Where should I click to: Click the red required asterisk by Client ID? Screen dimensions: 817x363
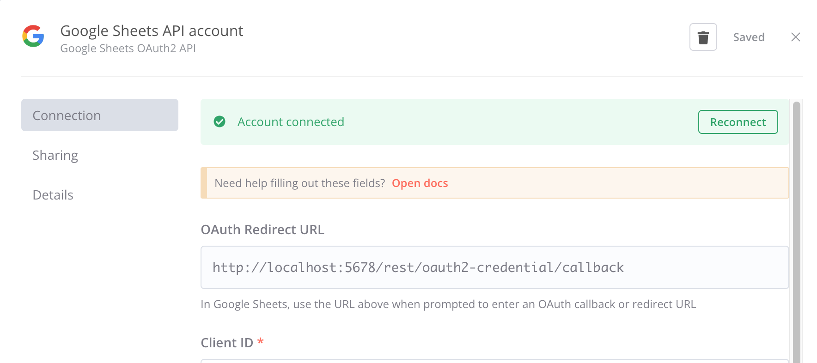click(x=261, y=342)
